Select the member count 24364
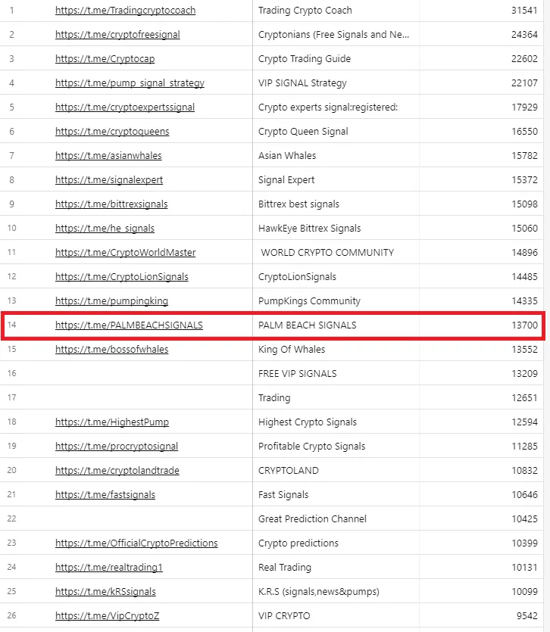550x632 pixels. coord(524,35)
